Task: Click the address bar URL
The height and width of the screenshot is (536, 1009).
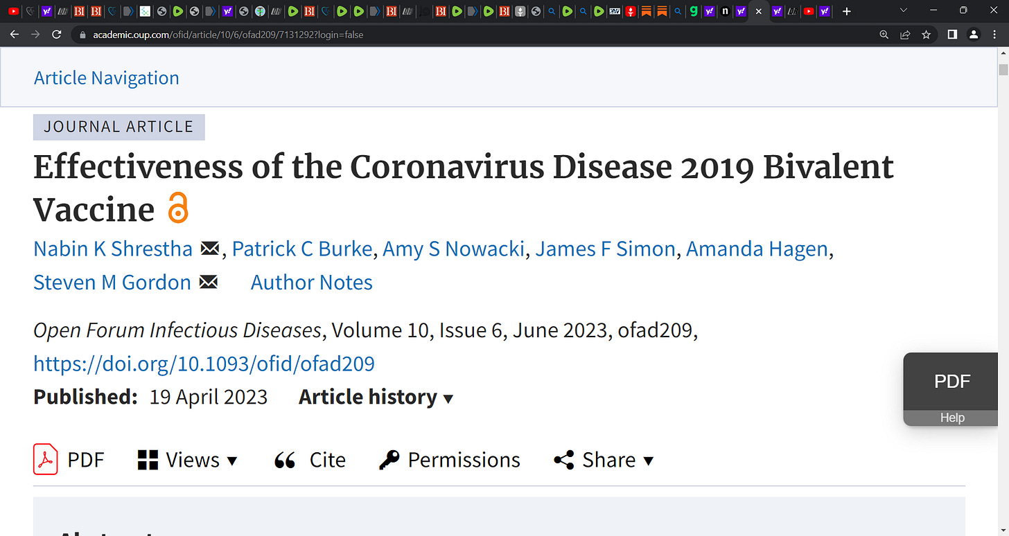Action: coord(228,35)
